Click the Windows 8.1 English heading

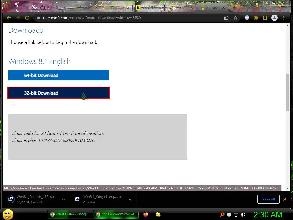pos(39,62)
